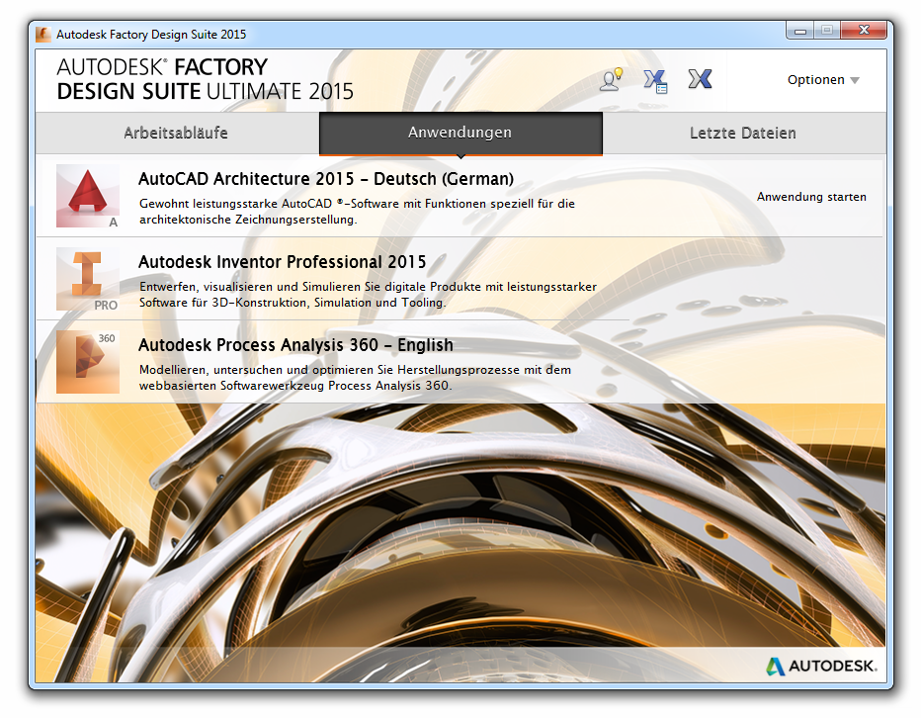The width and height of the screenshot is (921, 718).
Task: Select the Anwendungen tab
Action: coord(460,133)
